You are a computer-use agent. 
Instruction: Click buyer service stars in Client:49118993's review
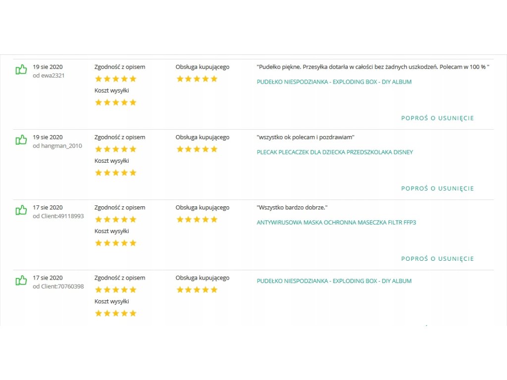[x=197, y=219]
